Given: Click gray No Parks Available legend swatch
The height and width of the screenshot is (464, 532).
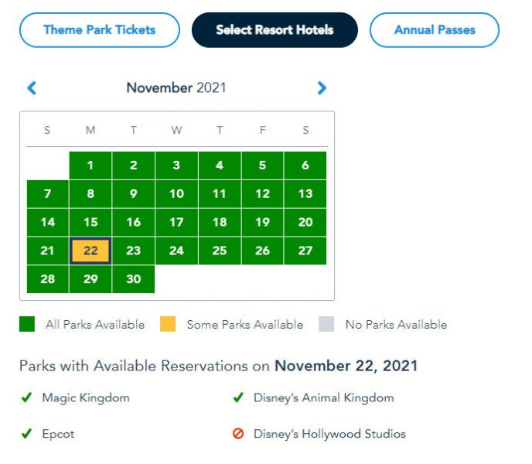Looking at the screenshot, I should coord(326,325).
